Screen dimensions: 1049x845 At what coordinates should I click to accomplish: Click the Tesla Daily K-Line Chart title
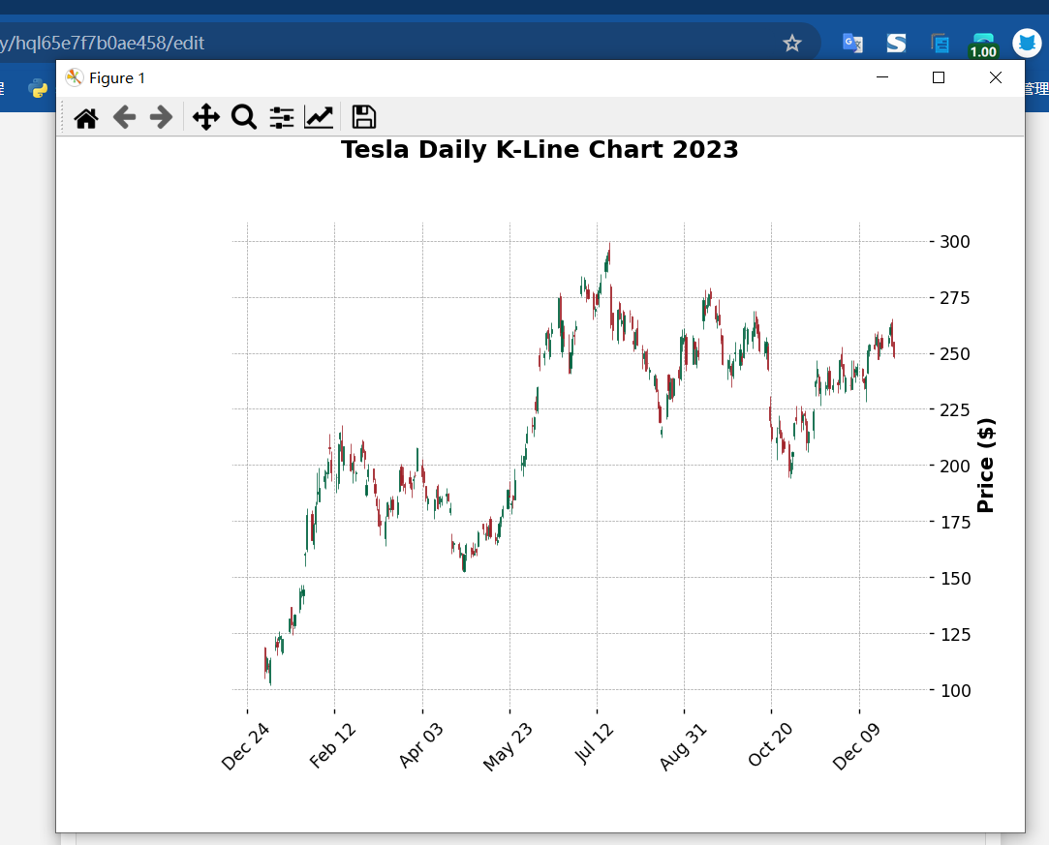tap(540, 150)
